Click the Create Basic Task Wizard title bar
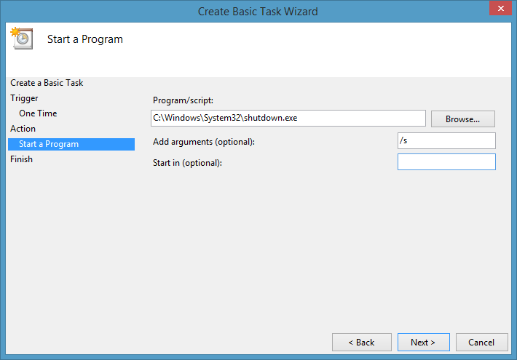This screenshot has width=517, height=360. point(258,12)
